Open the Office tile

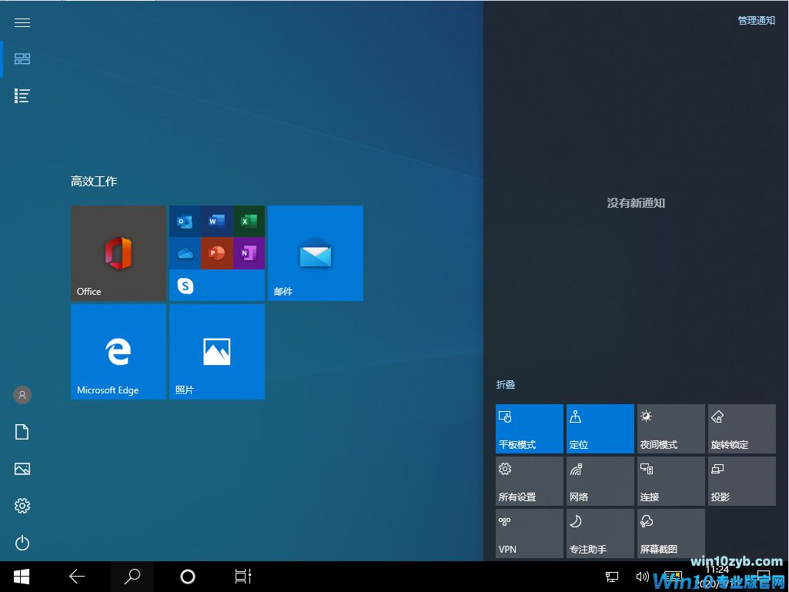(119, 253)
